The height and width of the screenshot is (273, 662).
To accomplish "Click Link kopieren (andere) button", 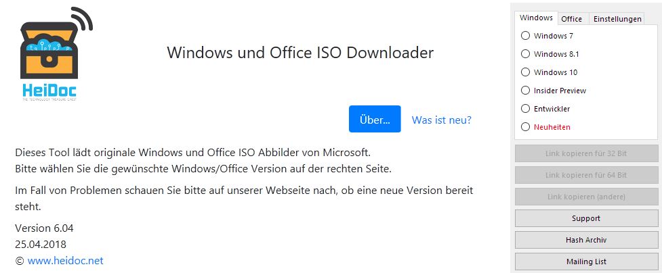I will (586, 197).
